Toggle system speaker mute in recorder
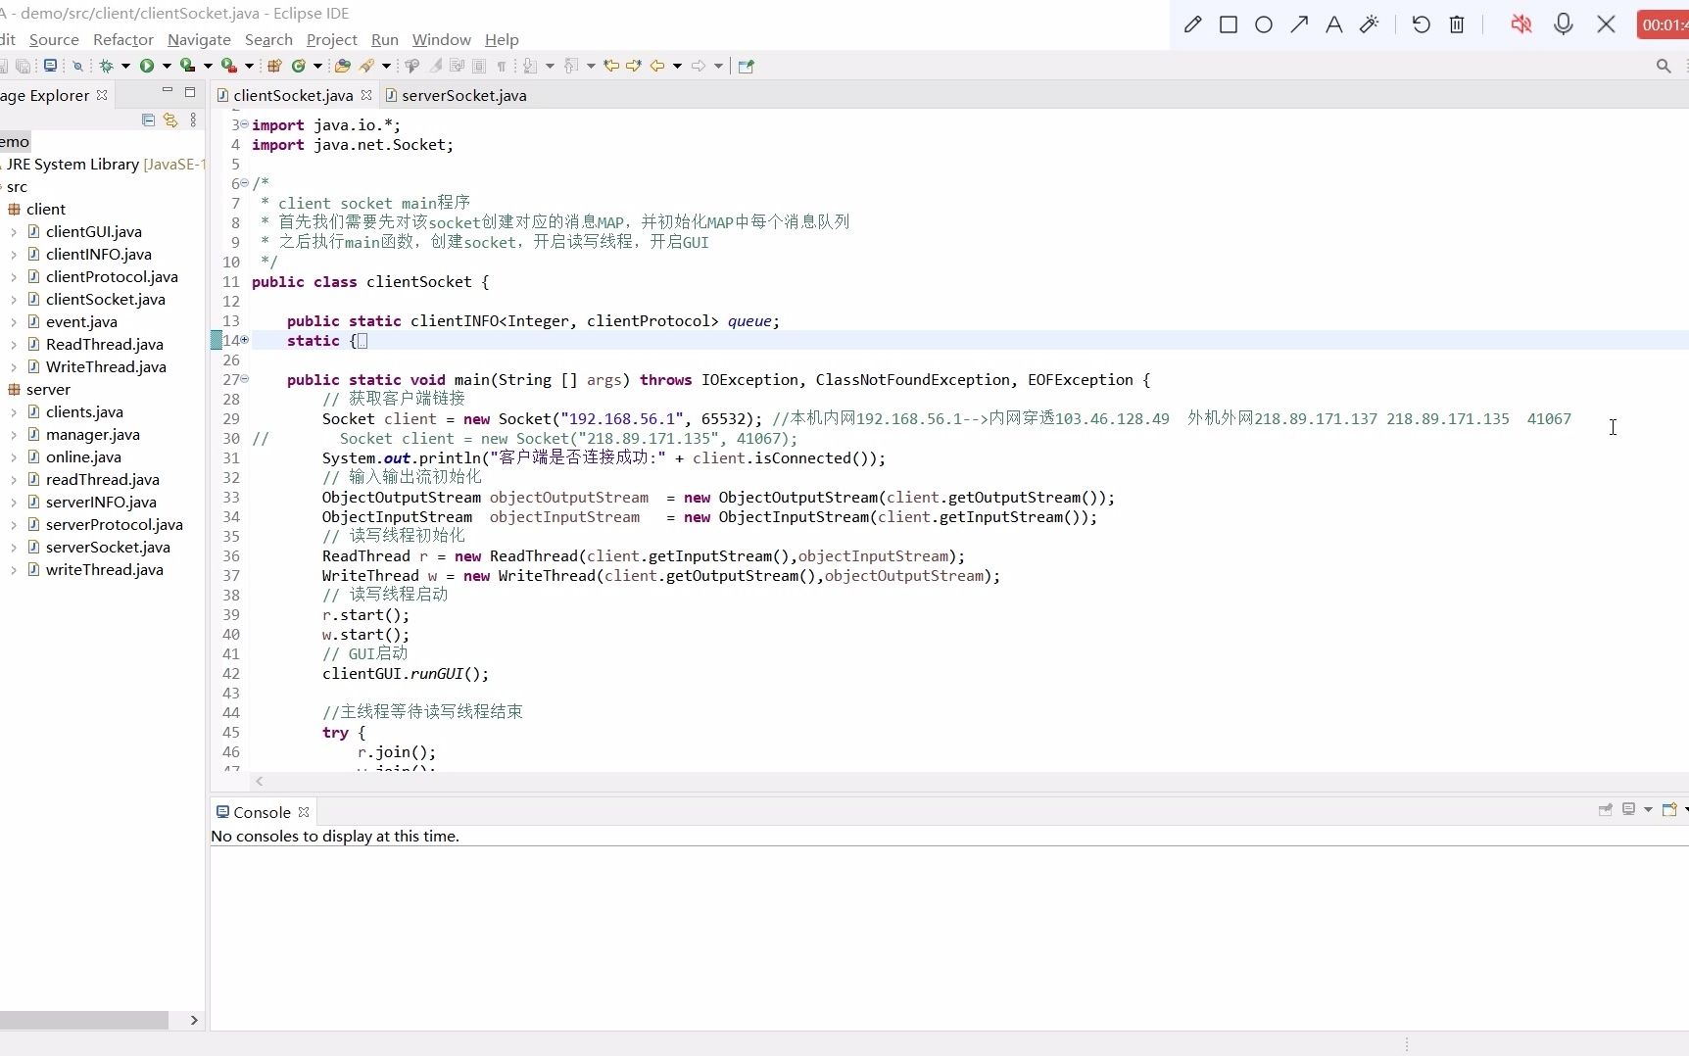This screenshot has height=1056, width=1689. (1521, 24)
